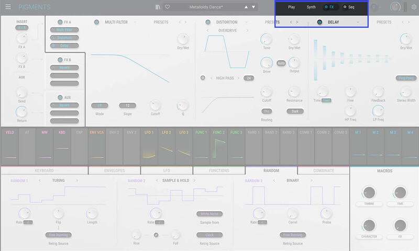This screenshot has width=419, height=251.
Task: Select the VELO modulation source
Action: pos(10,146)
